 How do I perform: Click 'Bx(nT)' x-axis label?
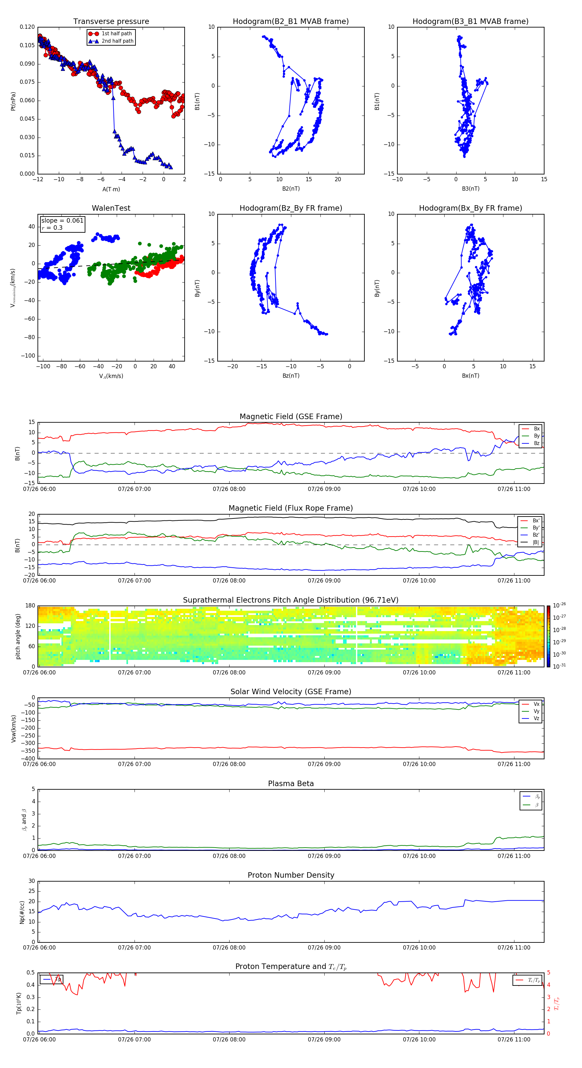(x=470, y=376)
